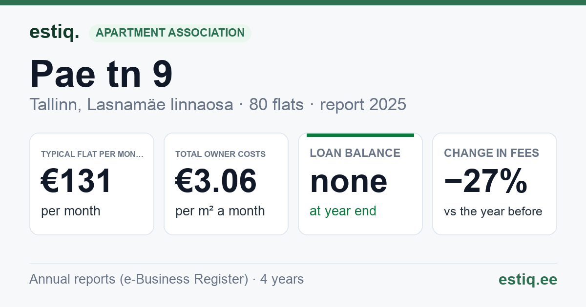The image size is (586, 307).
Task: Click the €3.06 value
Action: point(216,181)
